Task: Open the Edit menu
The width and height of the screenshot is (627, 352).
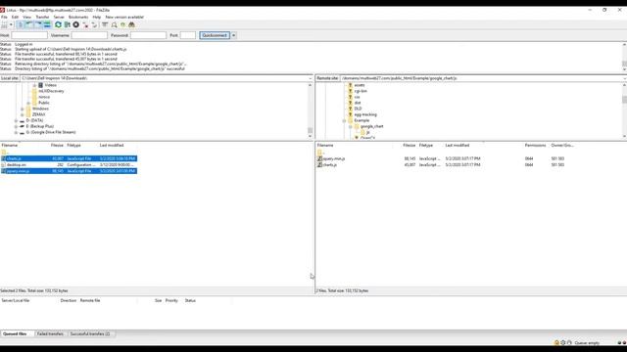Action: (x=15, y=18)
